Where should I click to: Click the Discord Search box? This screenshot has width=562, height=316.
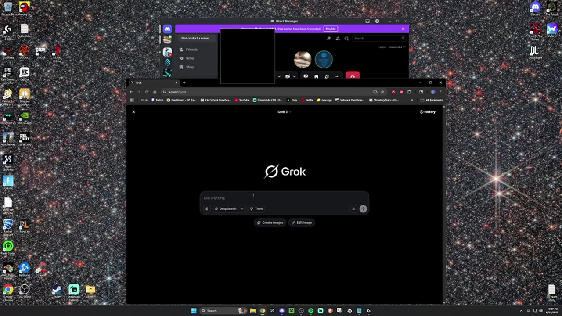378,39
